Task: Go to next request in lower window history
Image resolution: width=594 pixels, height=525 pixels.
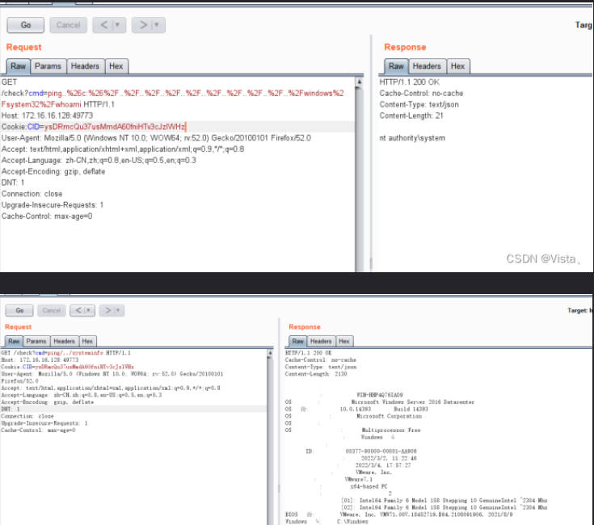Action: [107, 310]
